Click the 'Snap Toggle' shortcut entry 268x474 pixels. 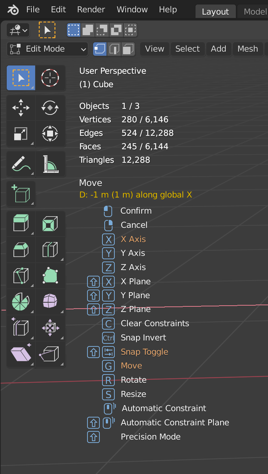tap(144, 352)
